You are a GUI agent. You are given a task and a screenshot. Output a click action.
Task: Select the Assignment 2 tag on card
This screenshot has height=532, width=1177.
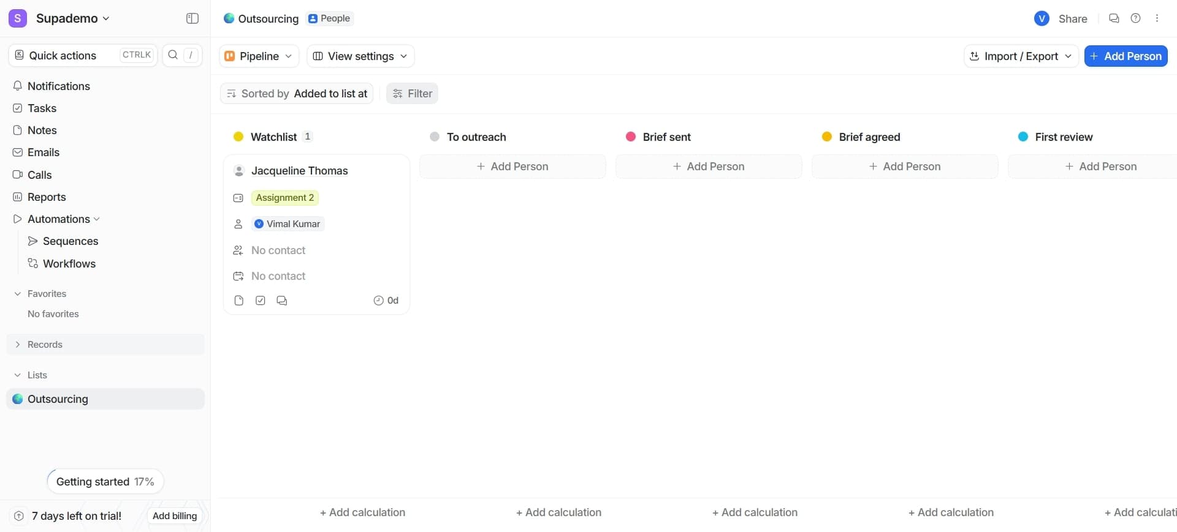285,198
